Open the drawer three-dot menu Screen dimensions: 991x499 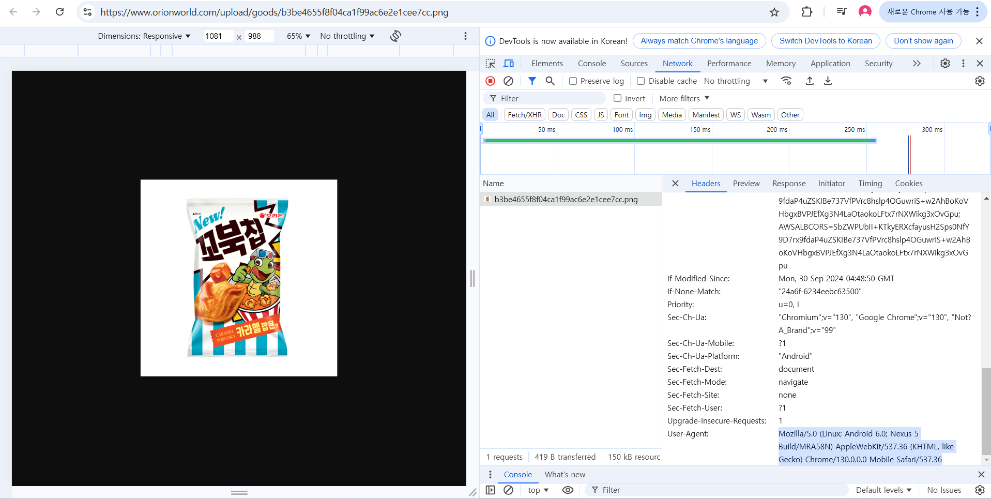(490, 474)
